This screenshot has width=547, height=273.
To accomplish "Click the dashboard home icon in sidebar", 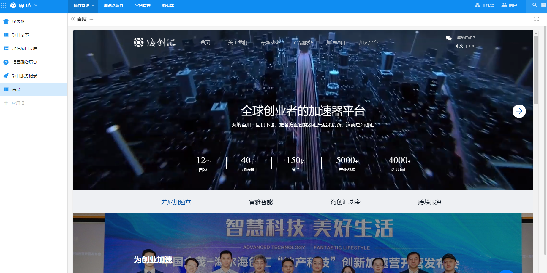I will coord(6,21).
